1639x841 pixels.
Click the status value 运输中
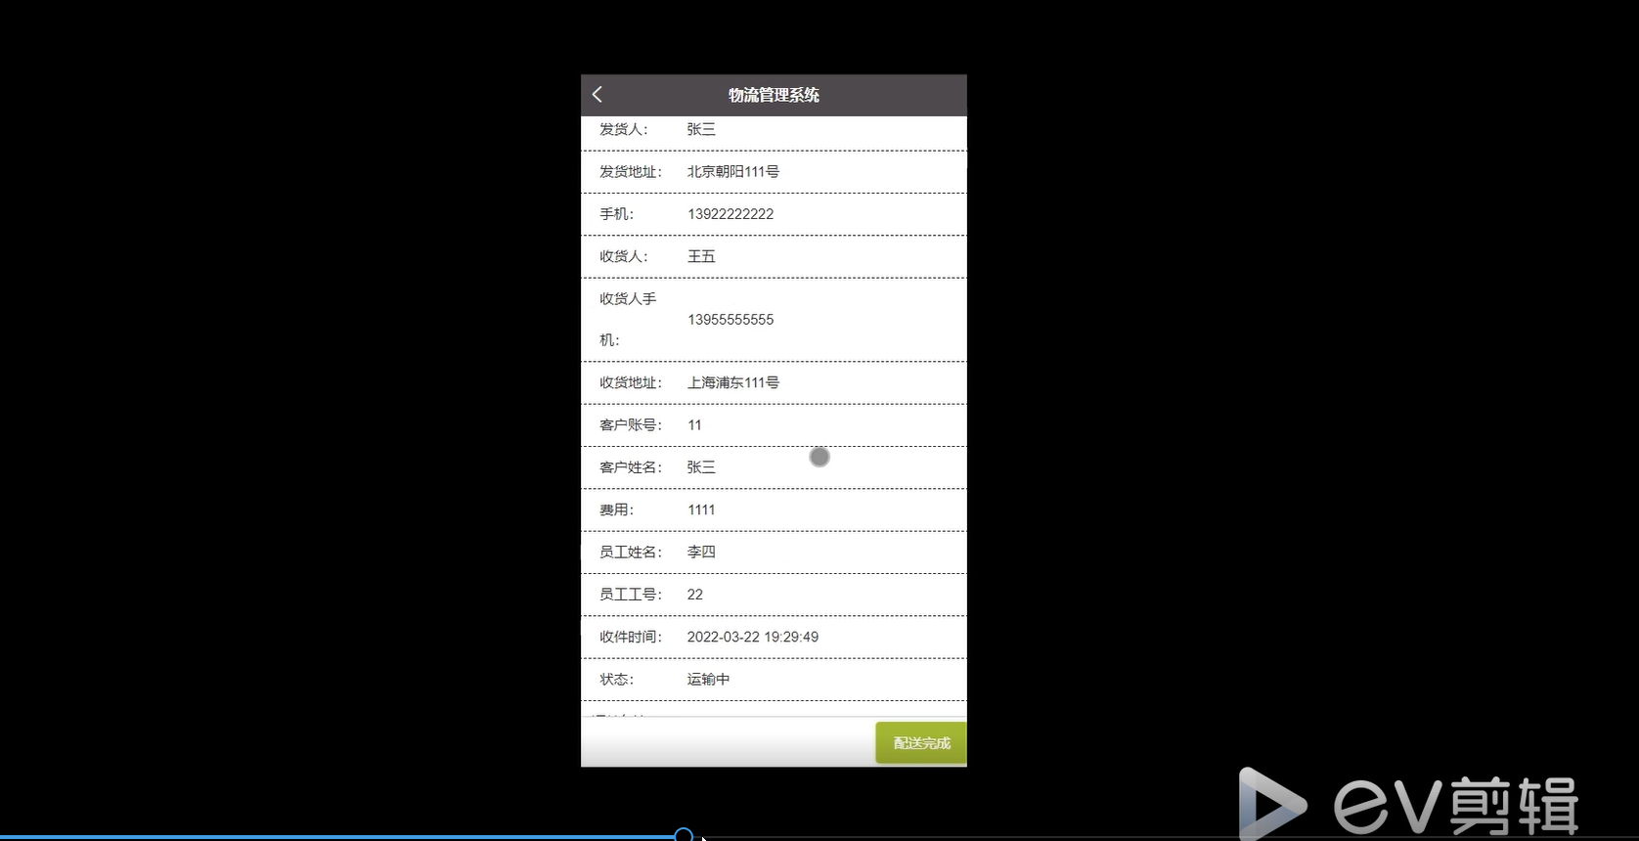(x=708, y=679)
